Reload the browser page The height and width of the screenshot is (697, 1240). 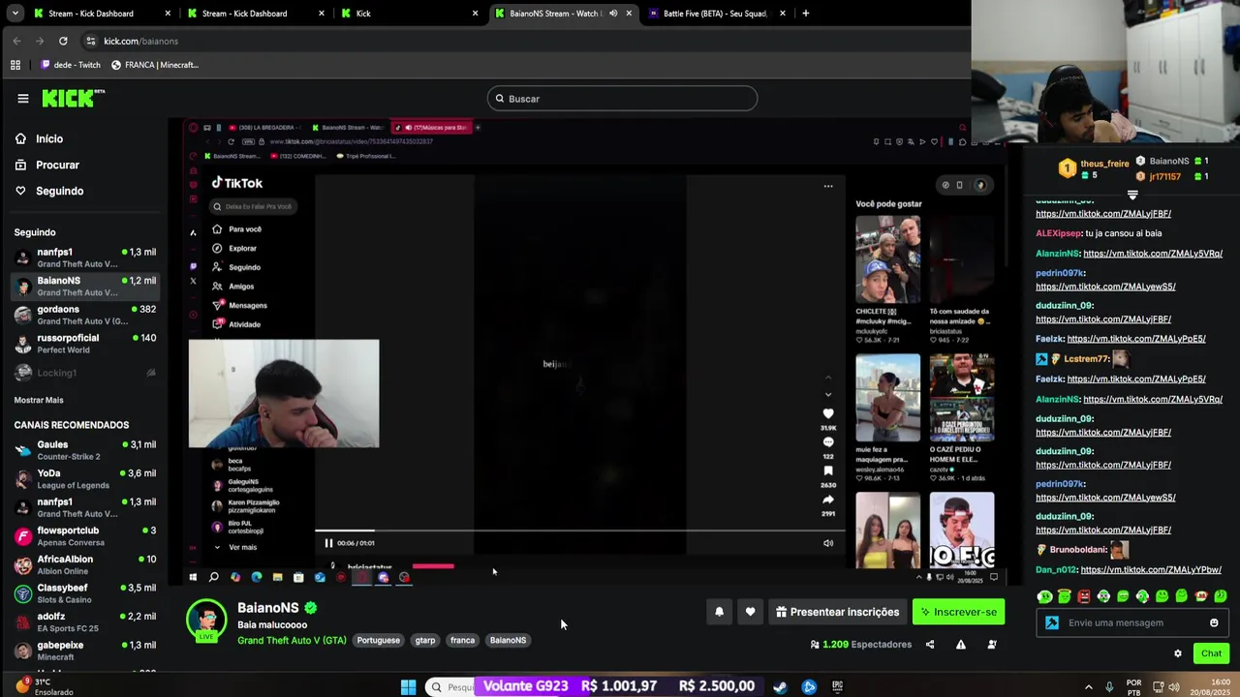63,41
